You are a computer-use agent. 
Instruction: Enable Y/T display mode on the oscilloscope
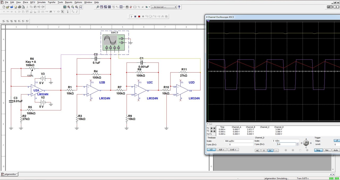pyautogui.click(x=211, y=150)
